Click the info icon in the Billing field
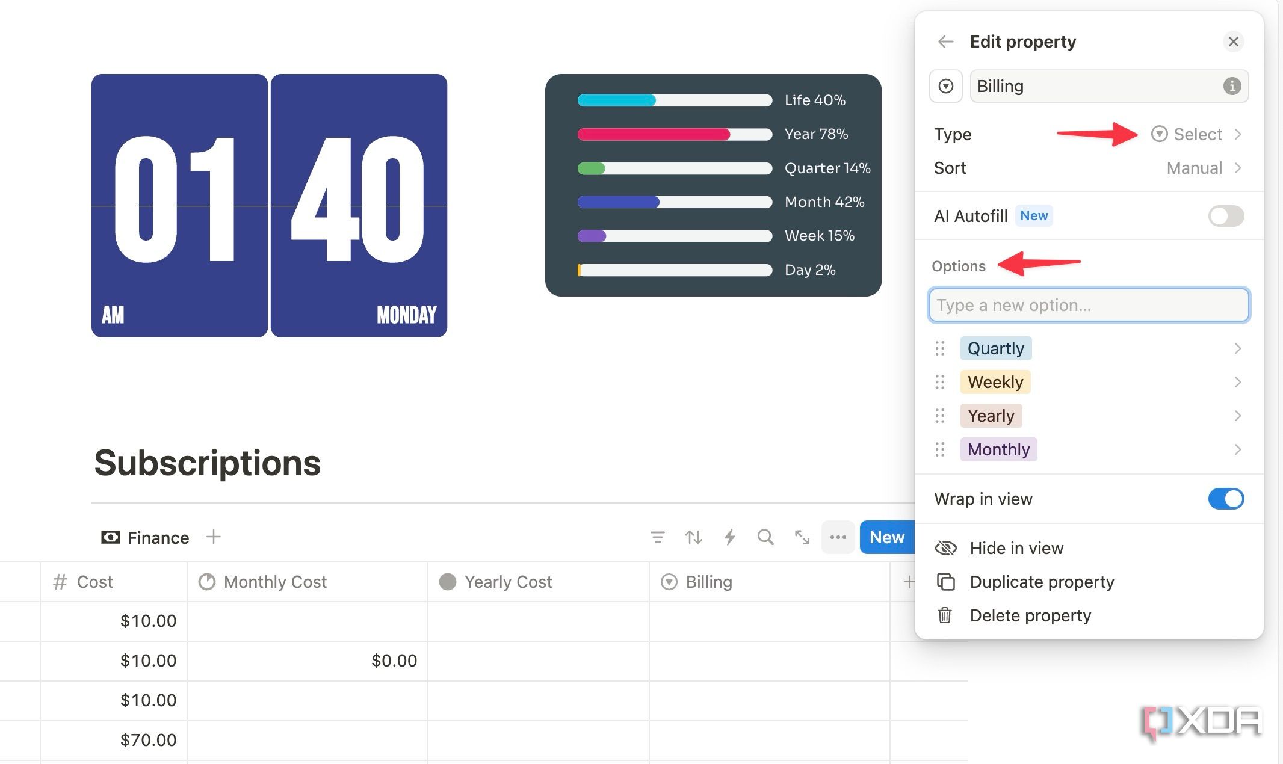Screen dimensions: 1283x764 (1232, 86)
